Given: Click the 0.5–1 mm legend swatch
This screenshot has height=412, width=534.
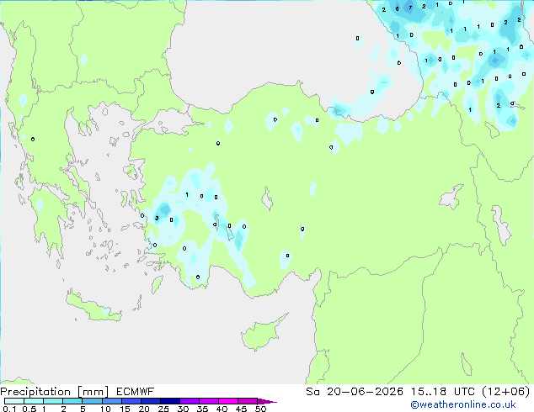Looking at the screenshot, I should (x=34, y=401).
